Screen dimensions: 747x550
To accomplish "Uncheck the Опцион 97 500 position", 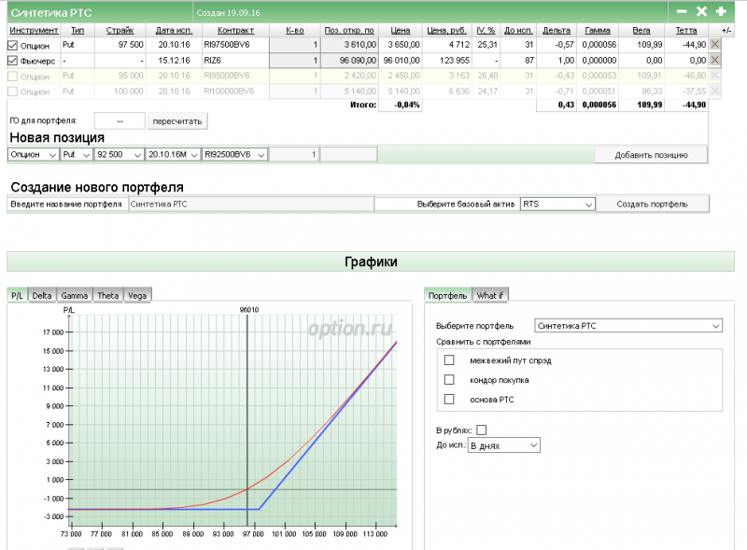I will click(12, 45).
